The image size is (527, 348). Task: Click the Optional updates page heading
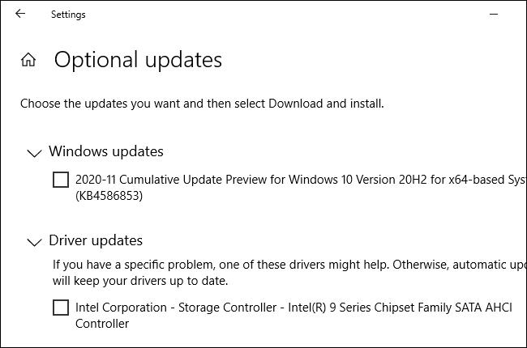point(138,60)
